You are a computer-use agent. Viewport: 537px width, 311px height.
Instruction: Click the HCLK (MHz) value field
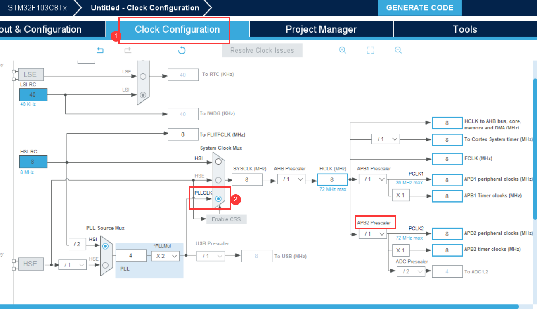click(332, 179)
